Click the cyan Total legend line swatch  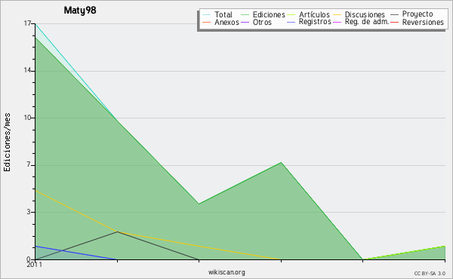[206, 15]
